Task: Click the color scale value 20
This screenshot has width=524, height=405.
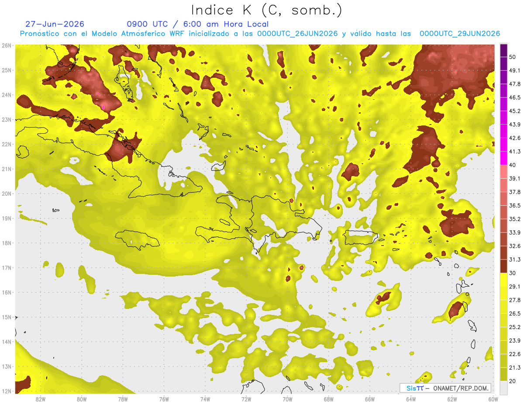Action: coord(512,381)
